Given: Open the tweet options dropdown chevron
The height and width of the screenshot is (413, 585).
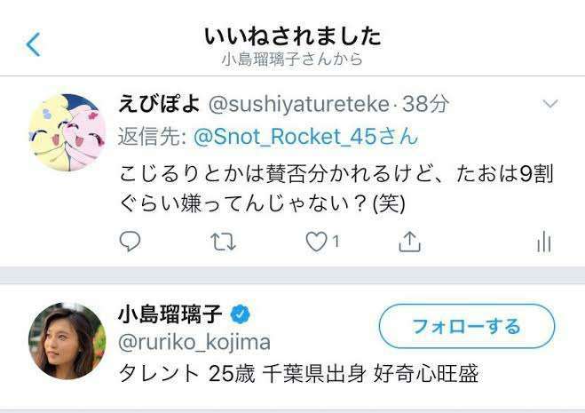Looking at the screenshot, I should tap(550, 104).
